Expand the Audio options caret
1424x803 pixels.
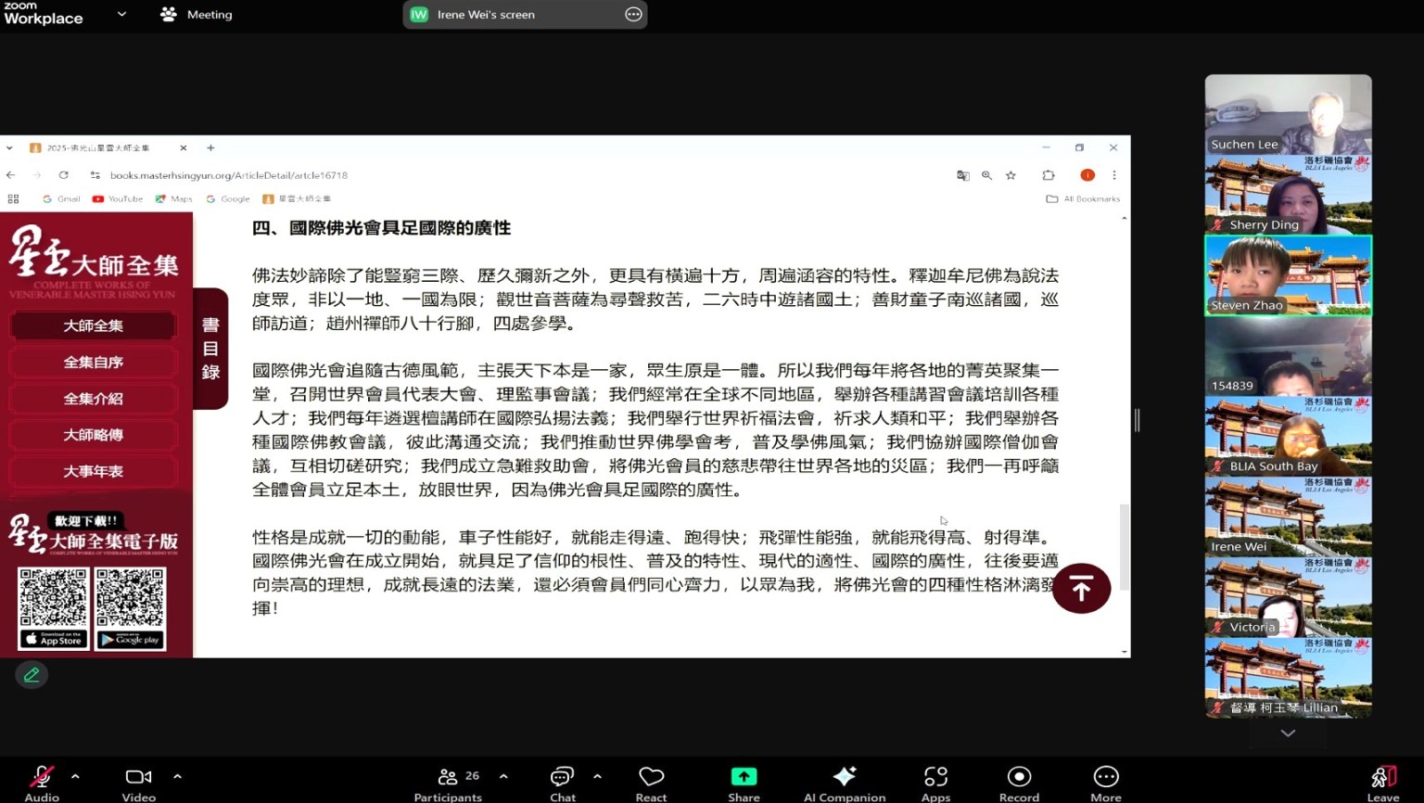coord(75,776)
